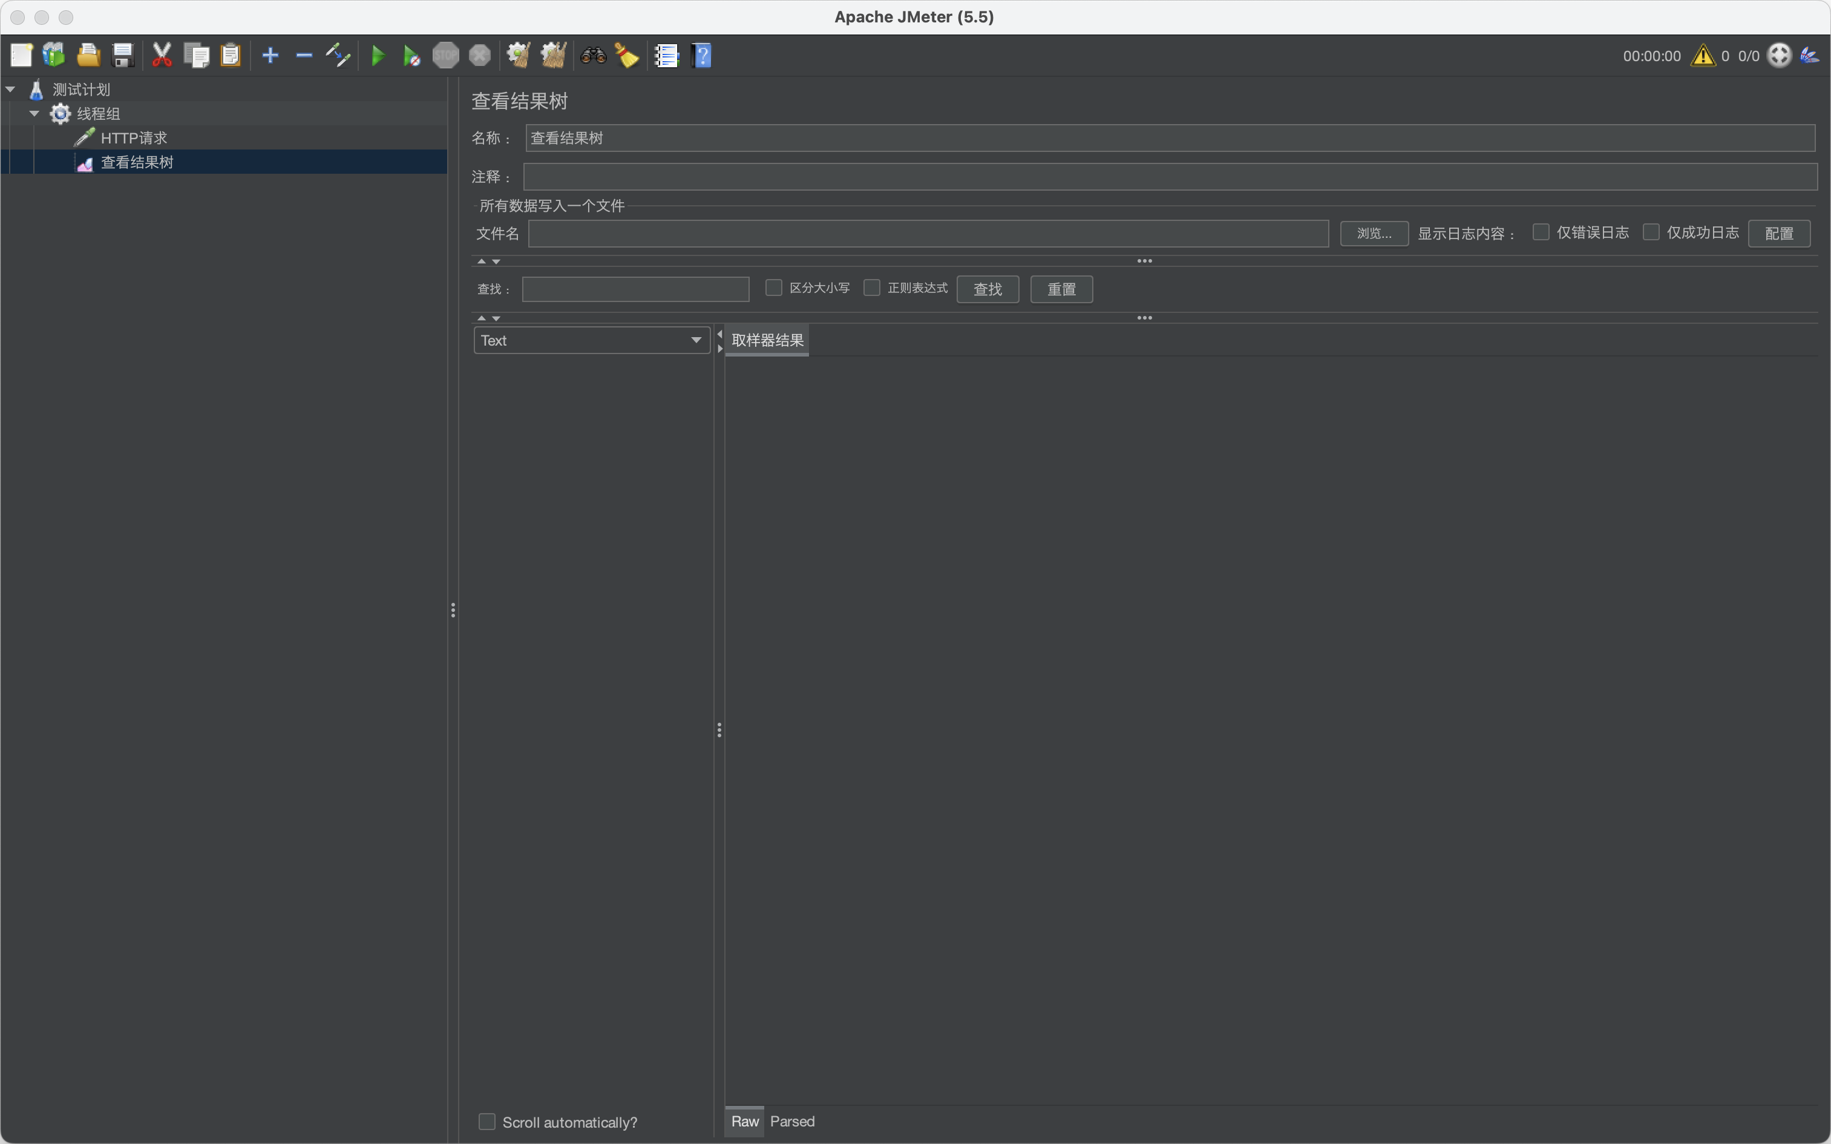Click Start no pauses toolbar icon
The width and height of the screenshot is (1831, 1144).
(411, 55)
